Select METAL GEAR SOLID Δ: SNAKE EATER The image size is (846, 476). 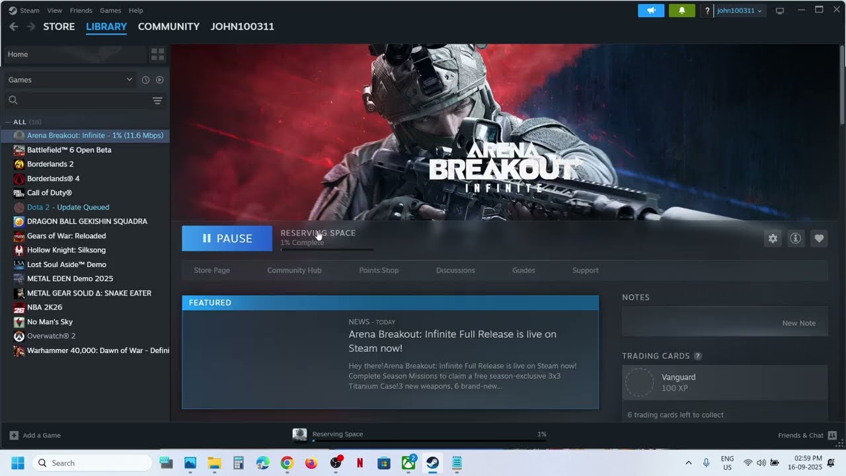85,293
